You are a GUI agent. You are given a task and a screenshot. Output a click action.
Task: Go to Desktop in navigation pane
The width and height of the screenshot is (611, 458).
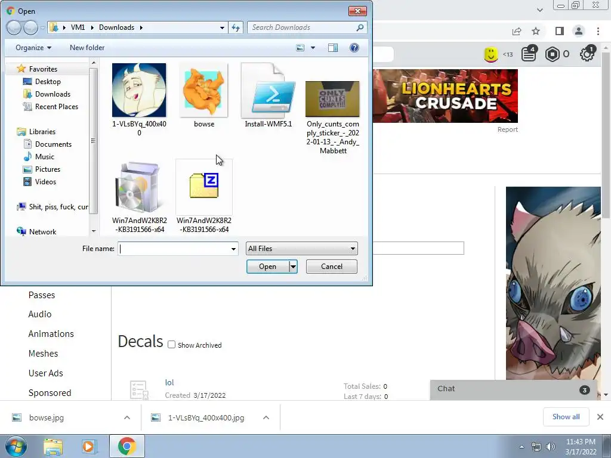point(48,81)
